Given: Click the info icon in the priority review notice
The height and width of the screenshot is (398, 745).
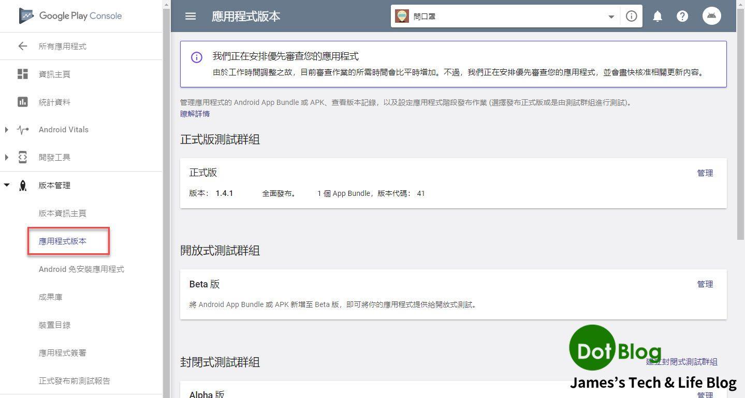Looking at the screenshot, I should [197, 57].
